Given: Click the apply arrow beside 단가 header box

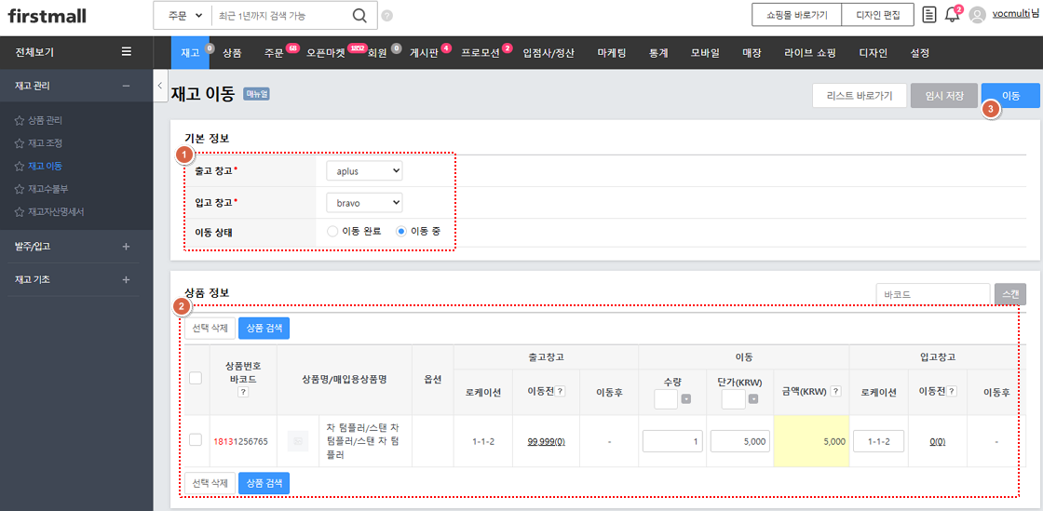Looking at the screenshot, I should pyautogui.click(x=752, y=400).
